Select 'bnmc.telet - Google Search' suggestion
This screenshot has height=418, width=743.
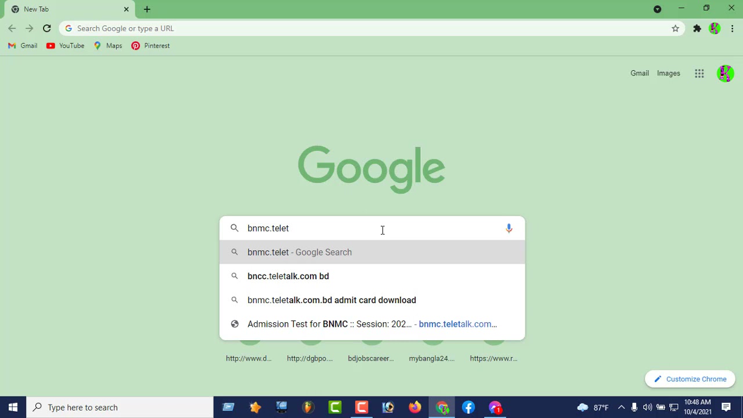pos(372,252)
